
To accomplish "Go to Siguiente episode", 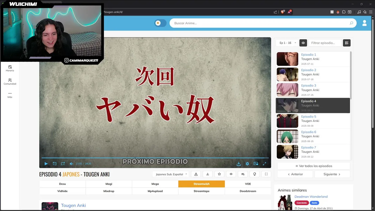I will (x=332, y=174).
